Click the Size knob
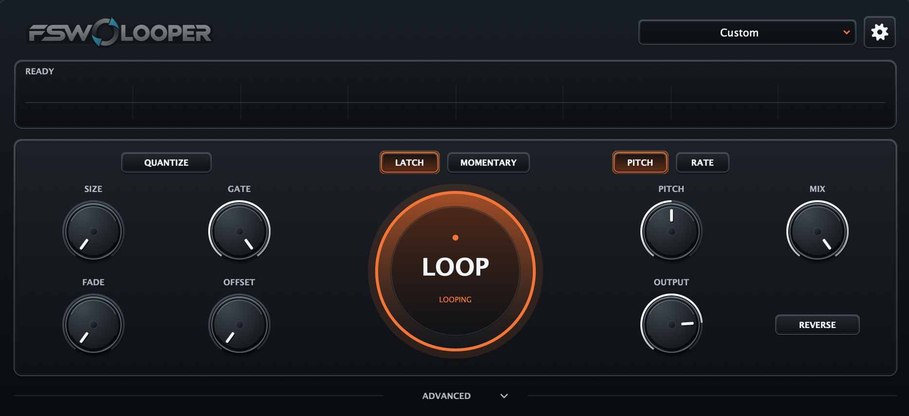Screen dimensions: 909x416 pos(93,231)
